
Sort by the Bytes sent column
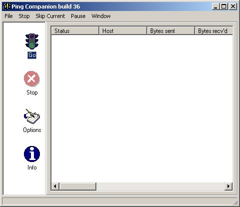171,31
